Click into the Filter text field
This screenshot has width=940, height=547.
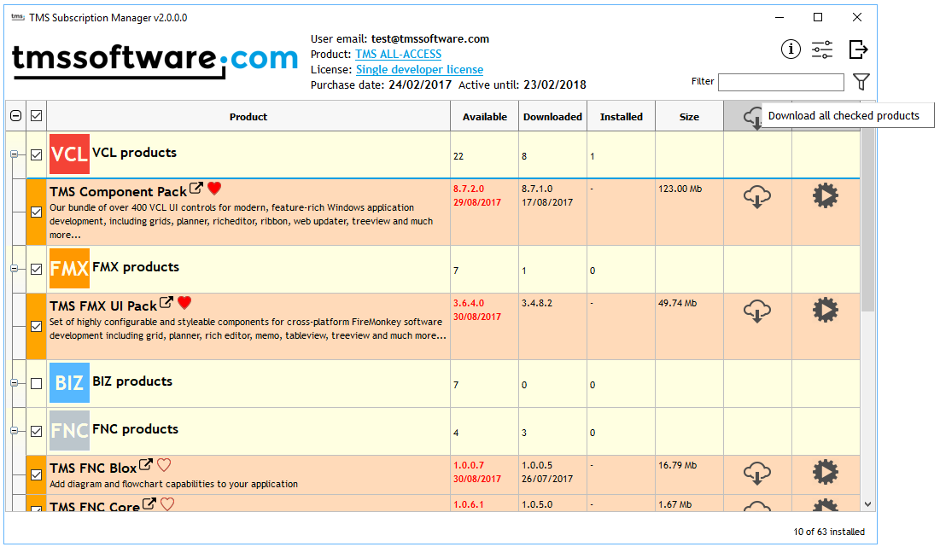point(780,82)
